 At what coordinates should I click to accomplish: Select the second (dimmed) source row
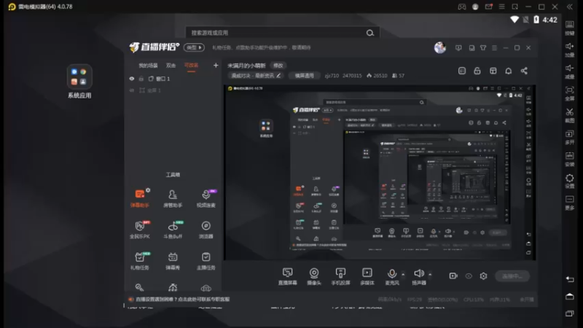[173, 90]
